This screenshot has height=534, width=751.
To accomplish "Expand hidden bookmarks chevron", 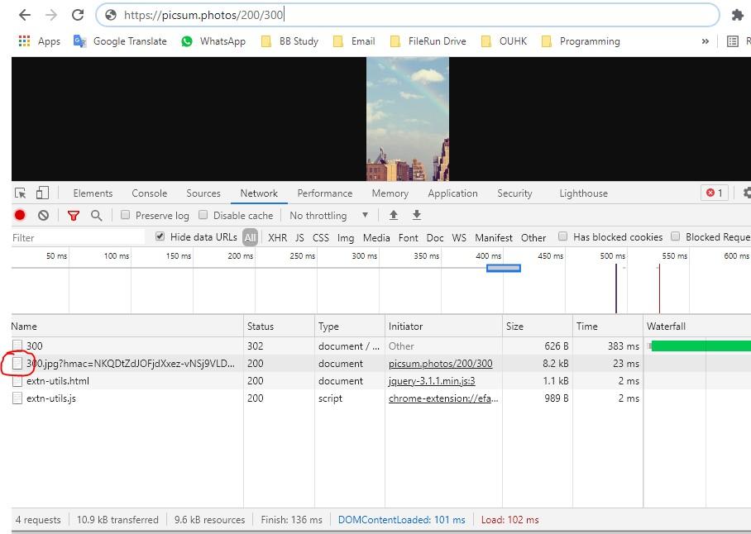I will pyautogui.click(x=705, y=41).
